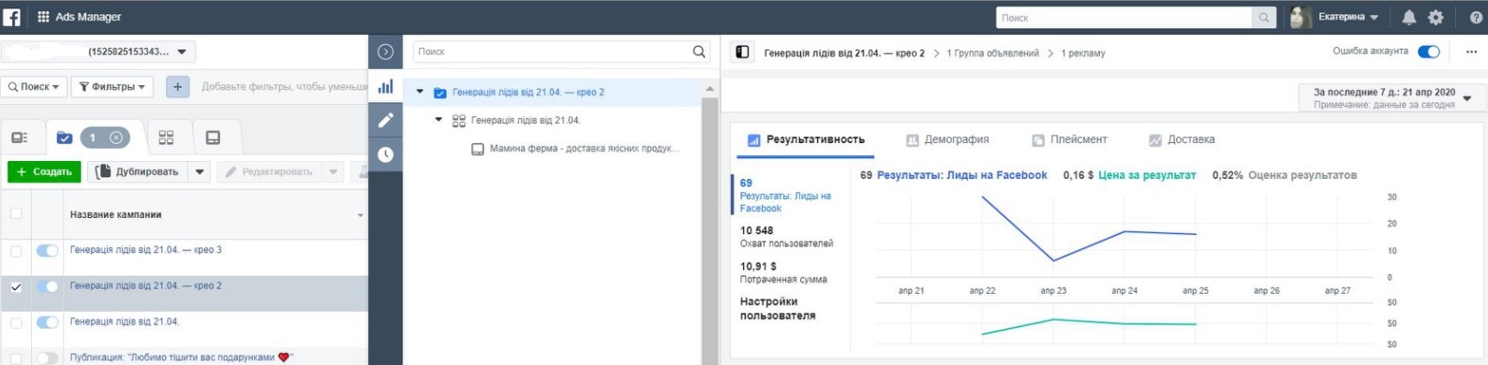
Task: Select the Цена за результат metric
Action: (1130, 175)
